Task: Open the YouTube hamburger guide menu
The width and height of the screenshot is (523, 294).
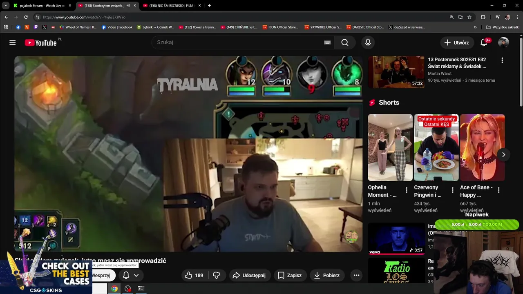Action: 13,42
